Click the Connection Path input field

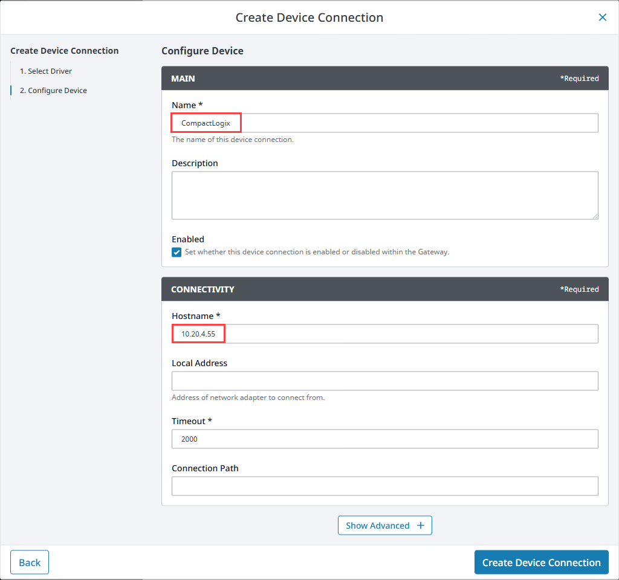[384, 486]
